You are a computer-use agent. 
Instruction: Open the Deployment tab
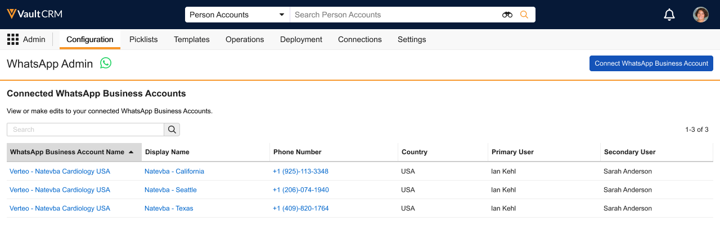coord(301,39)
